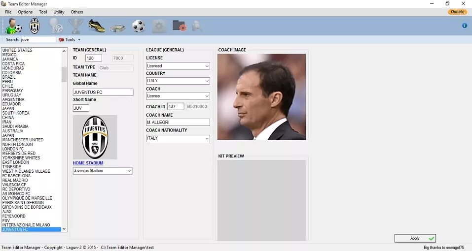Click the folder with gear icon
The width and height of the screenshot is (472, 251).
[x=180, y=26]
